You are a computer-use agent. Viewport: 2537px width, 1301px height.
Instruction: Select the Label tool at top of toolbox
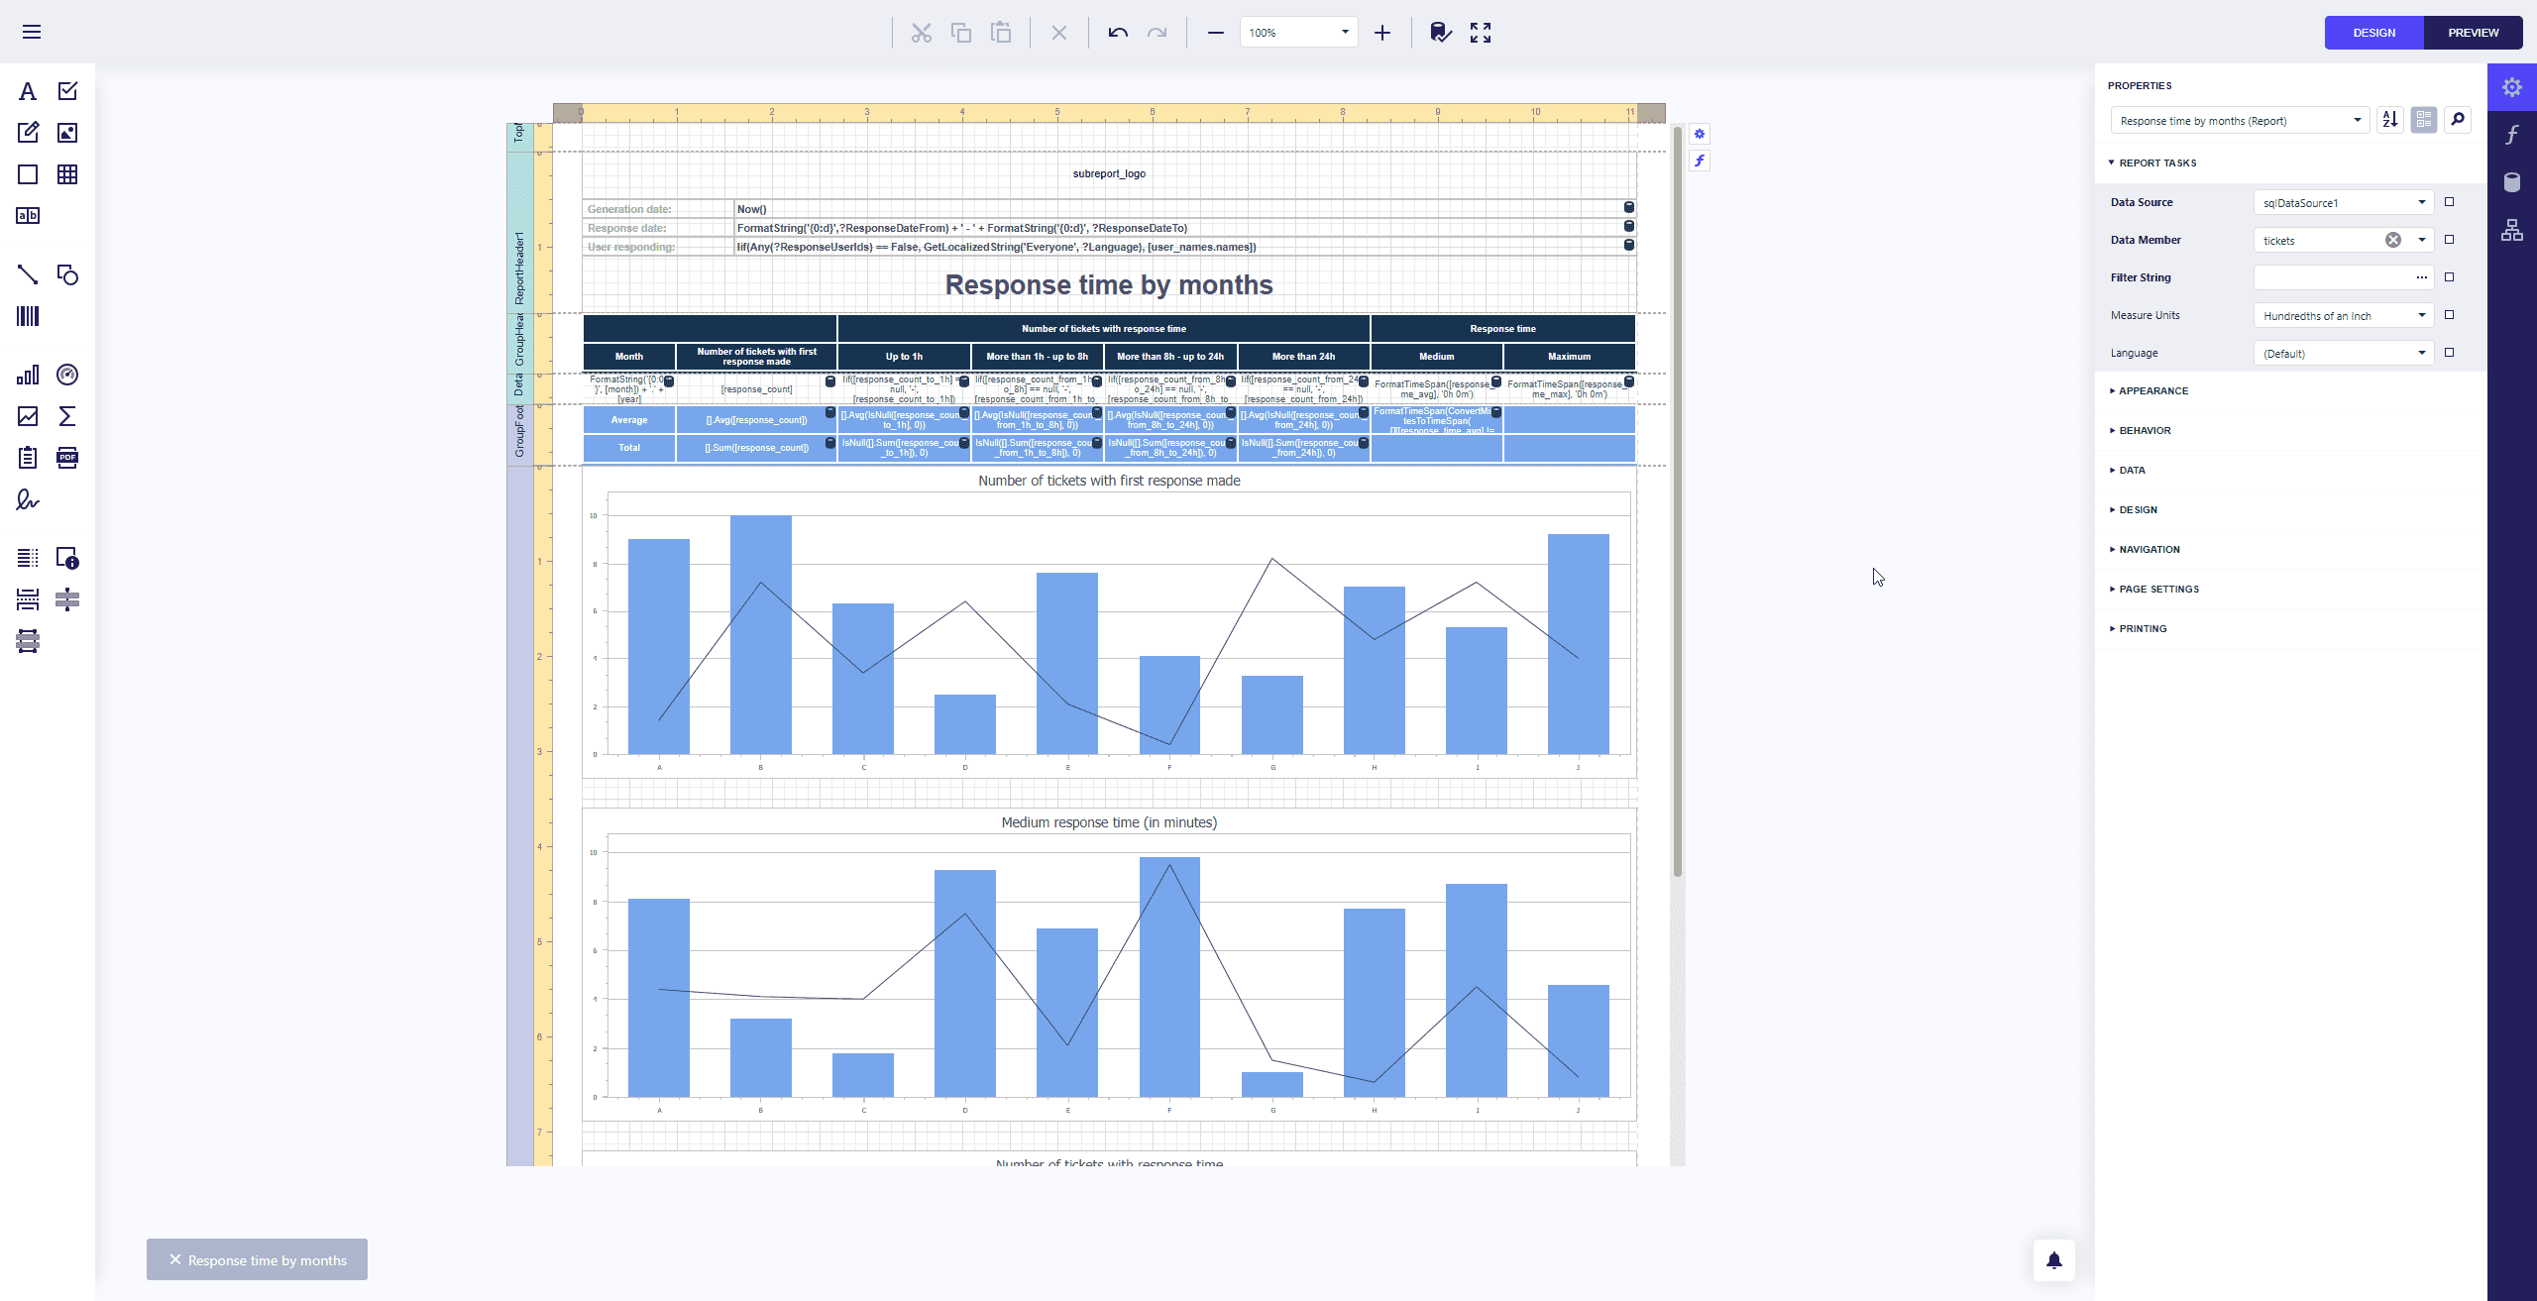click(x=28, y=90)
